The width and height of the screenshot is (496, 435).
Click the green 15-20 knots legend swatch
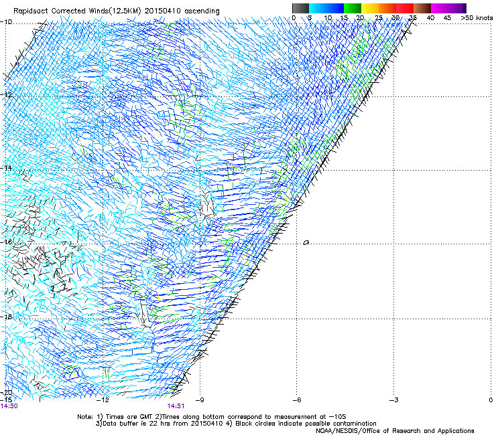point(353,8)
